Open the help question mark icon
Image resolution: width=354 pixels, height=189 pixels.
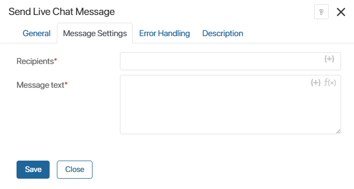click(321, 12)
